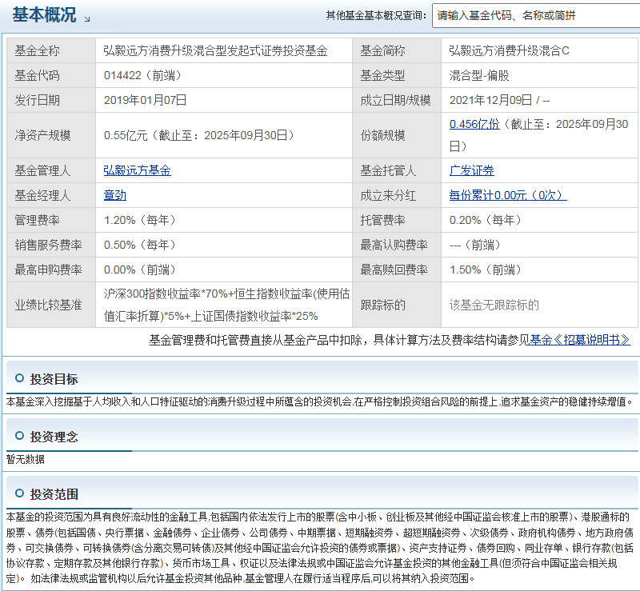The height and width of the screenshot is (591, 640).
Task: Click the circle icon beside 投资范围
Action: 19,493
